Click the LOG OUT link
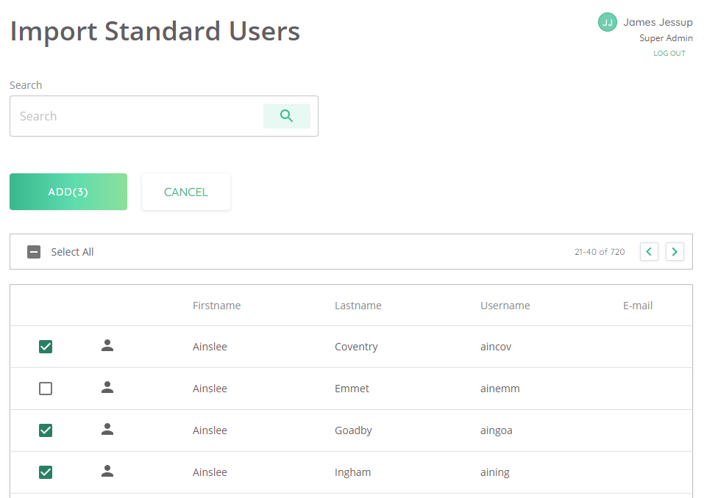The image size is (704, 498). 669,54
